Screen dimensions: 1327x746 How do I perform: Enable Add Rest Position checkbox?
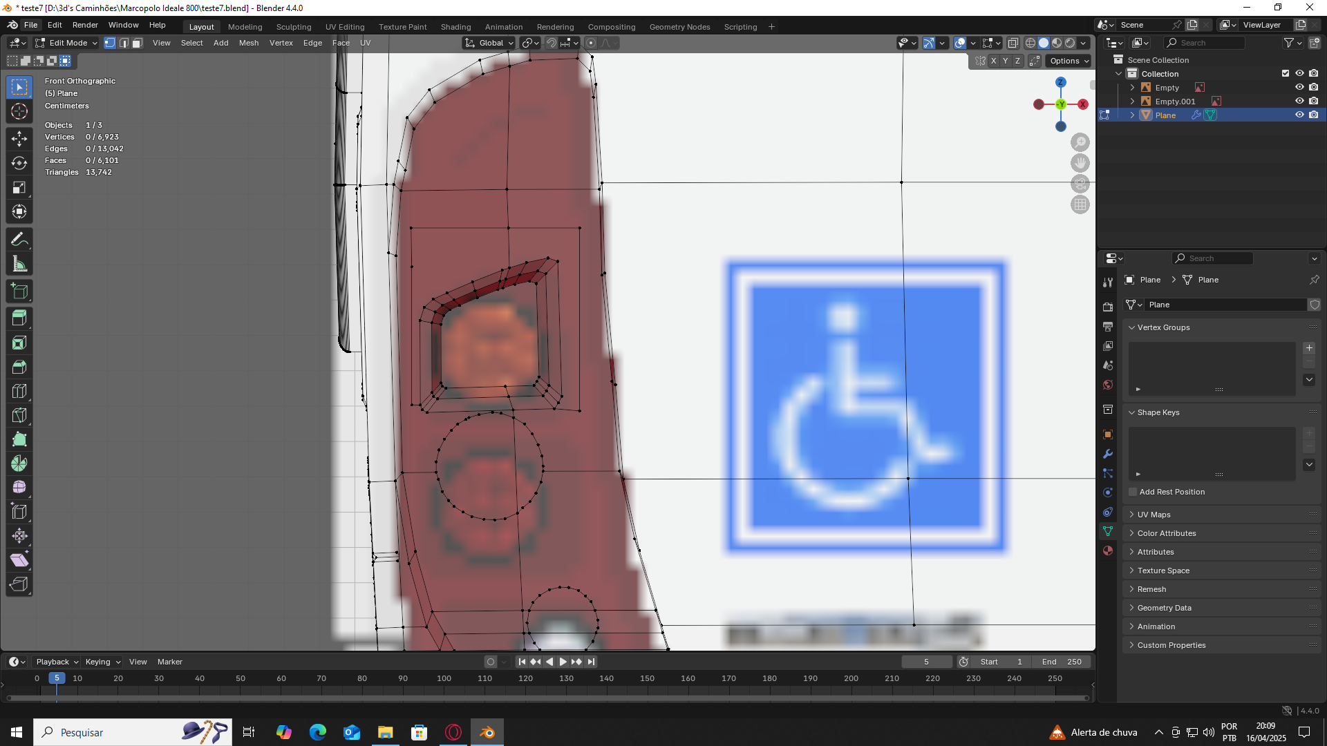(x=1133, y=492)
